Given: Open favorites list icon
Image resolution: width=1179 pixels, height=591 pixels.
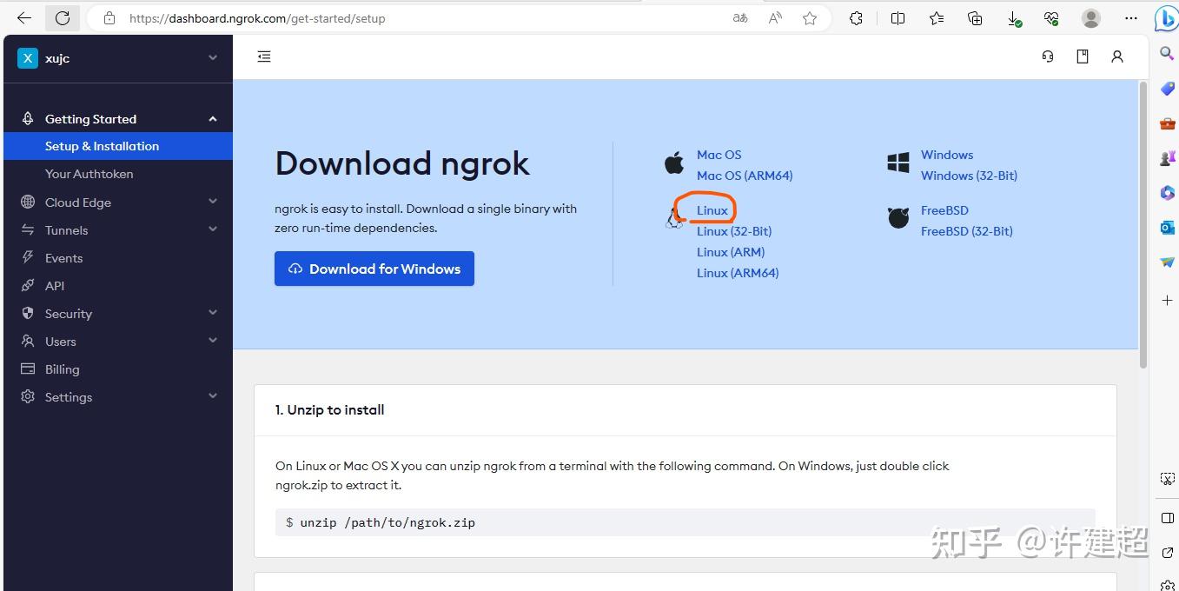Looking at the screenshot, I should click(x=937, y=18).
